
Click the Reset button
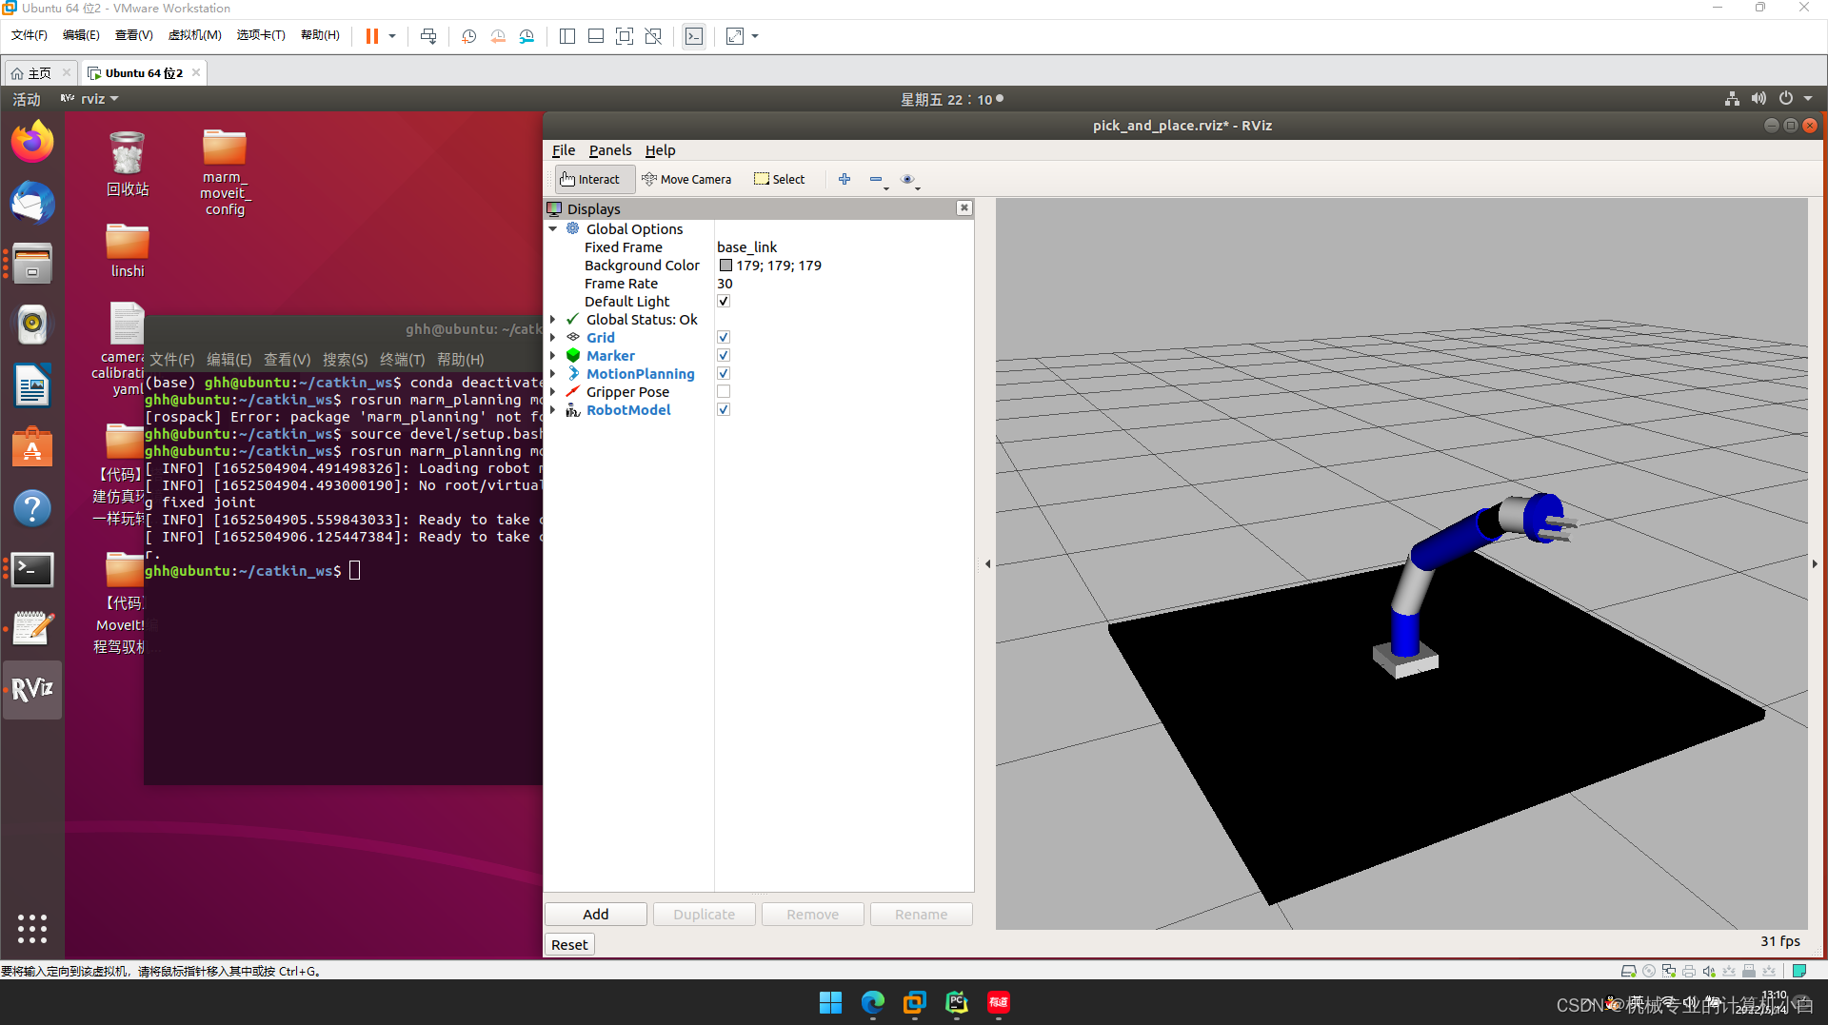[x=568, y=943]
